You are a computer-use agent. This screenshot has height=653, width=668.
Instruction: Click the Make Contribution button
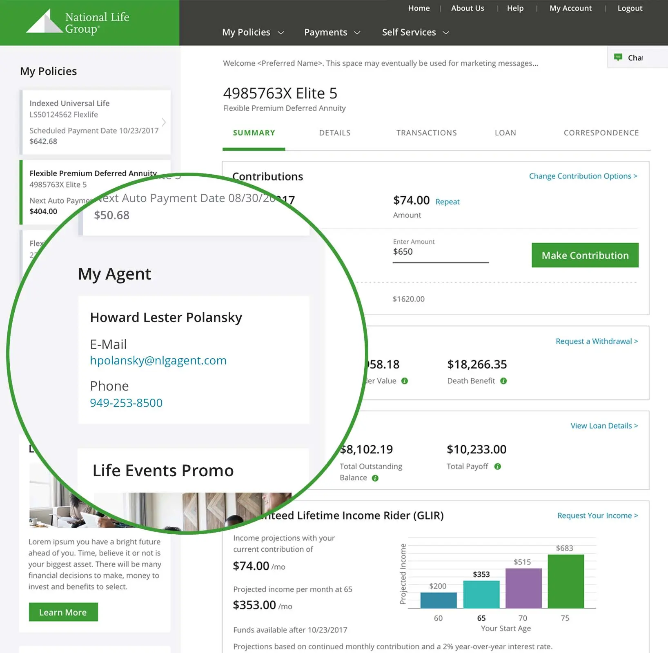click(x=585, y=255)
